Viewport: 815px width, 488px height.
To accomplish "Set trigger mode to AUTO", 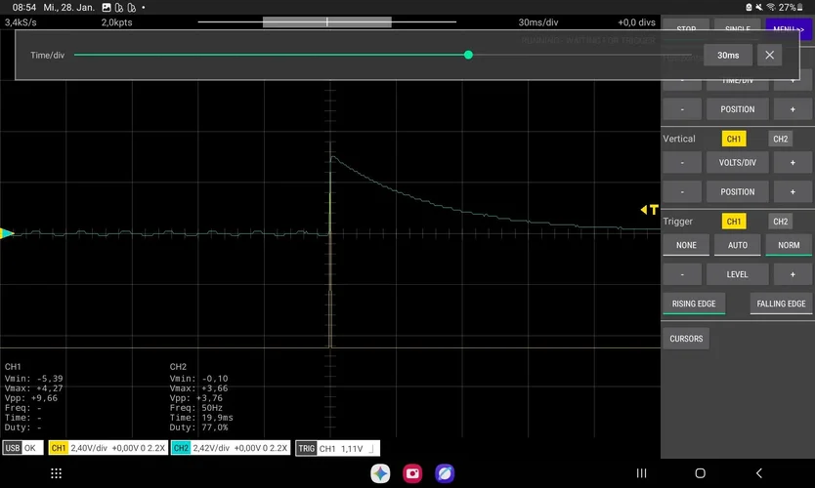I will point(737,245).
